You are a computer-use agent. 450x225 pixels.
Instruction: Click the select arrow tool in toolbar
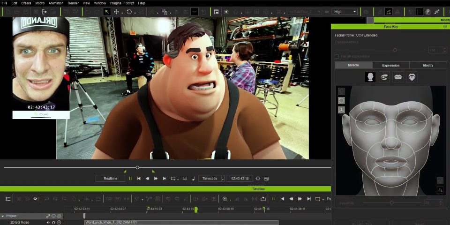pyautogui.click(x=107, y=12)
